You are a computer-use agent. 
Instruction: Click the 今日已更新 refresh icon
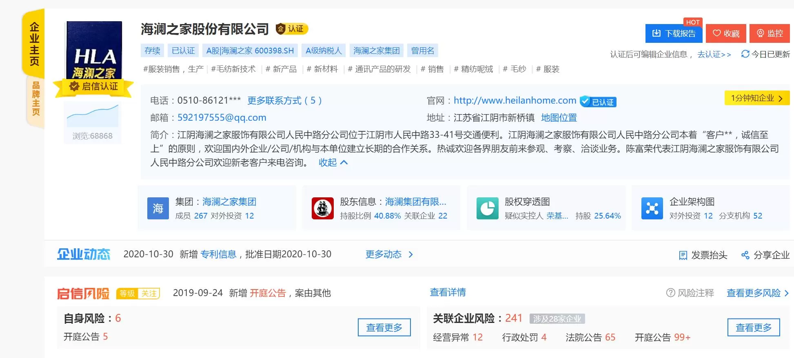[745, 54]
